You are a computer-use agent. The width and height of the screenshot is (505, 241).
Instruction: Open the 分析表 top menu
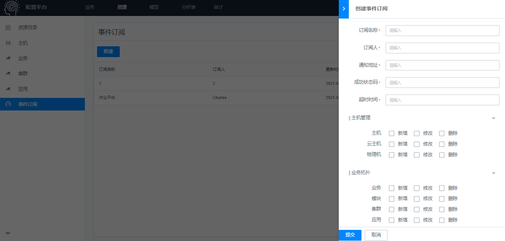(x=189, y=7)
